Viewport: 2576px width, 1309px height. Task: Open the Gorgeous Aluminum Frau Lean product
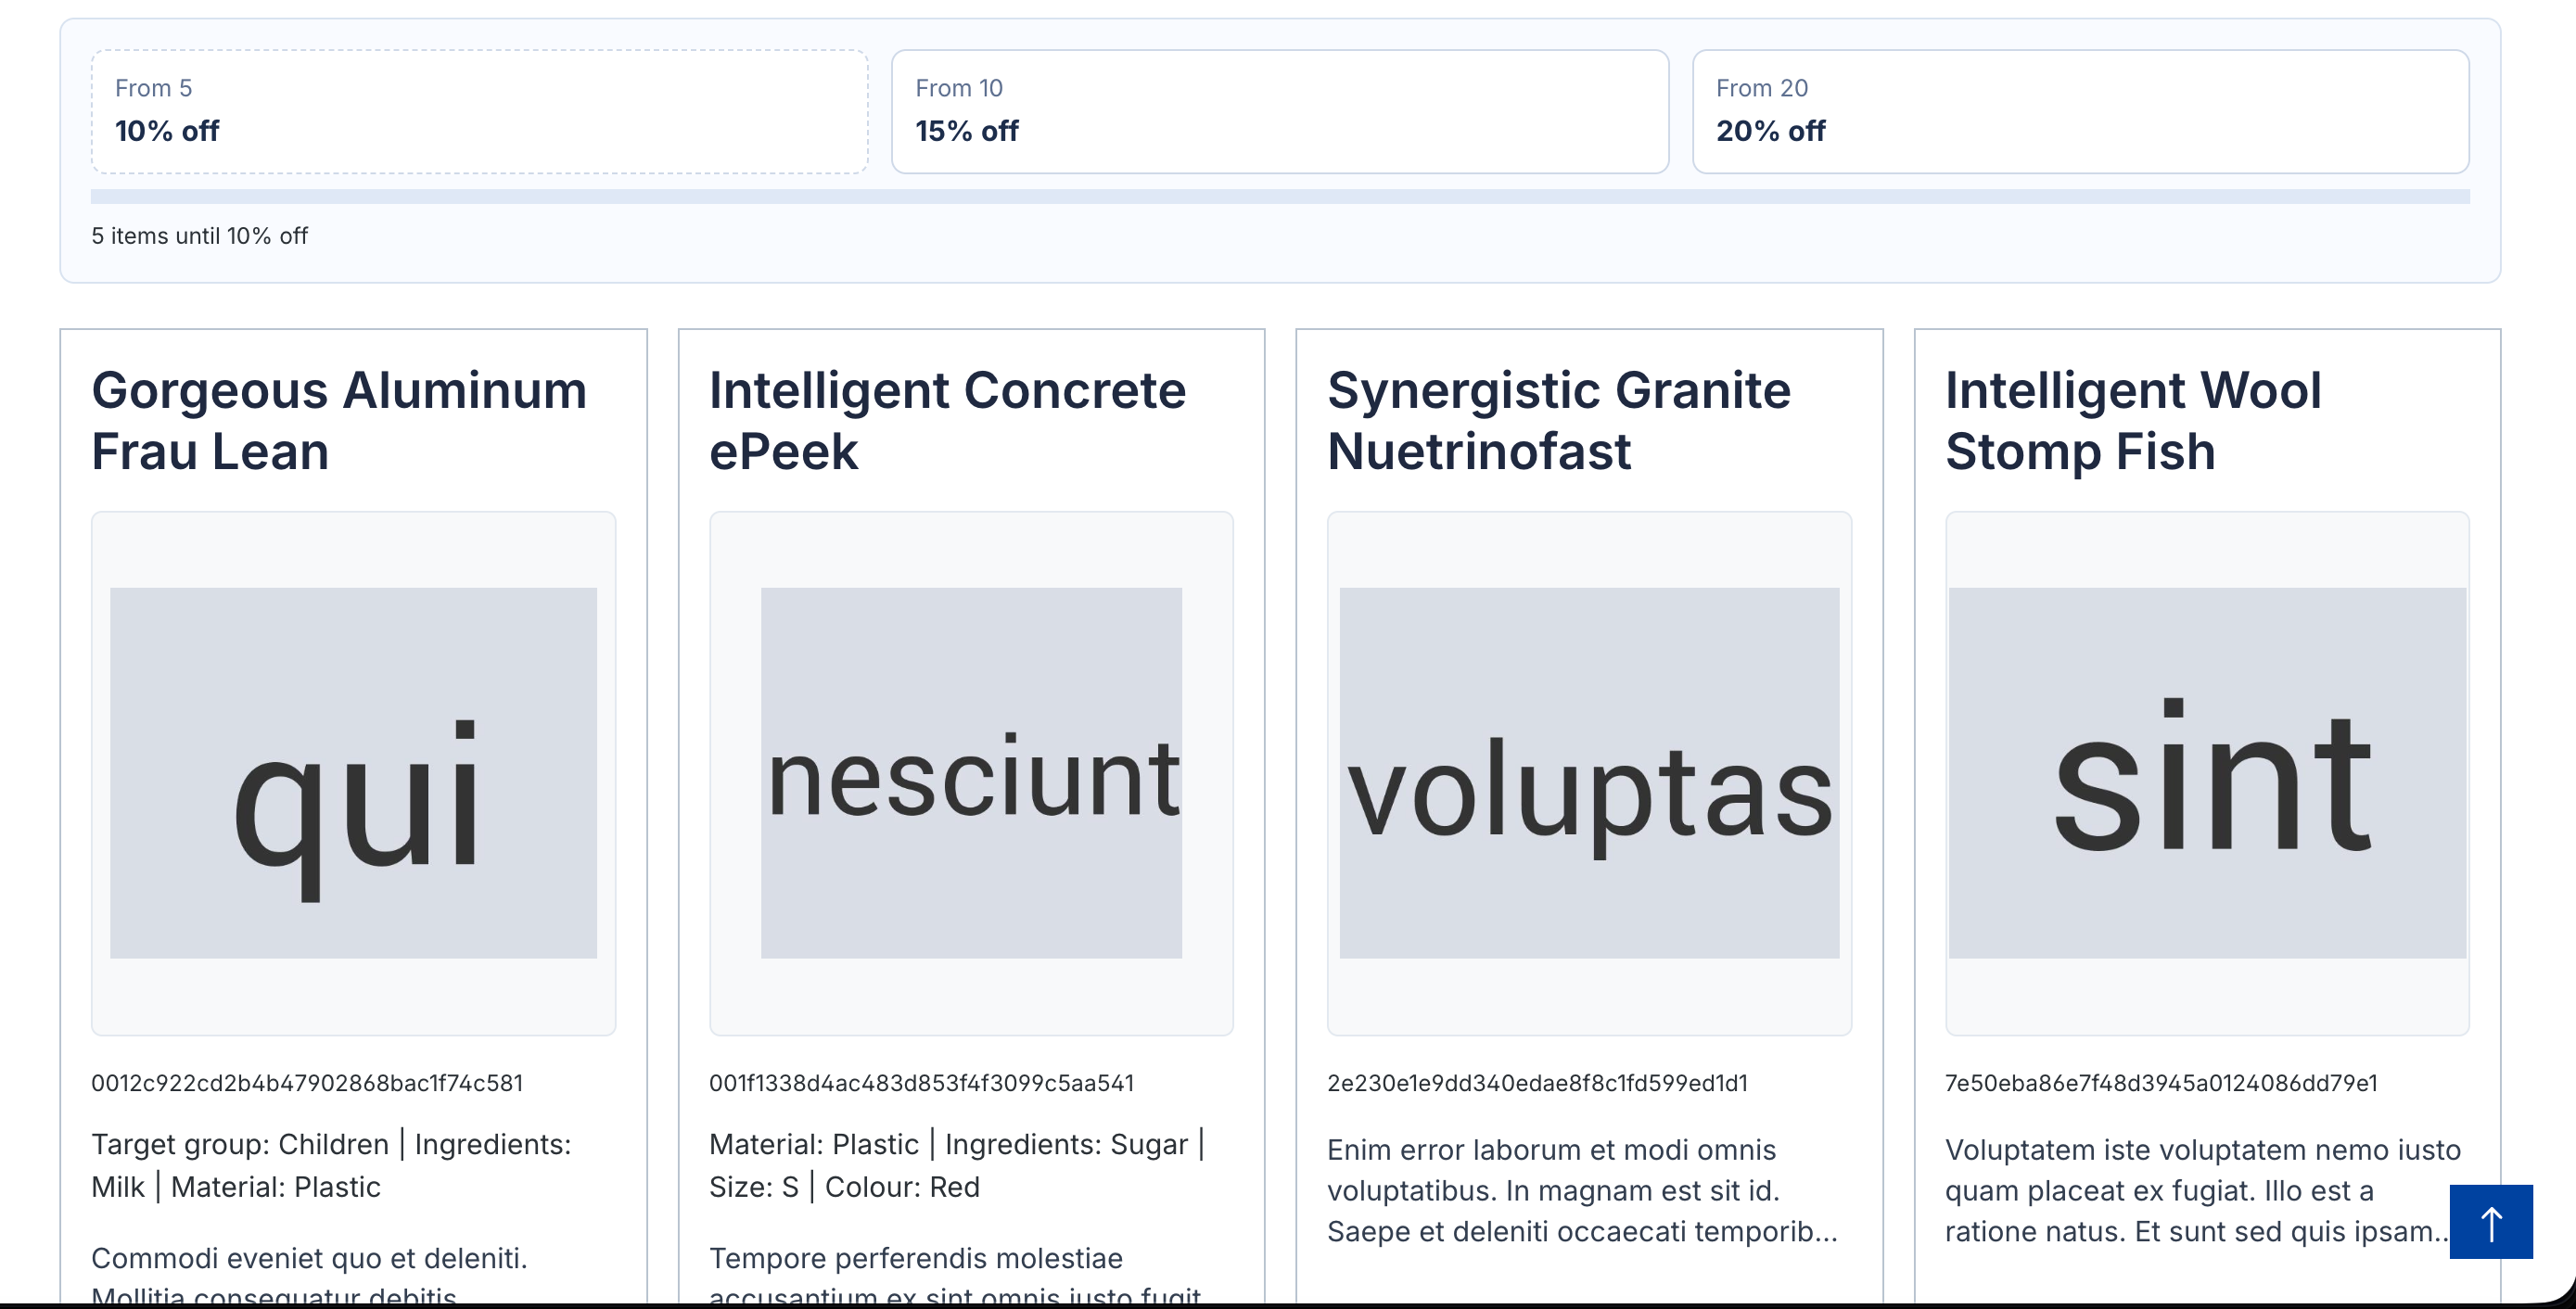339,420
